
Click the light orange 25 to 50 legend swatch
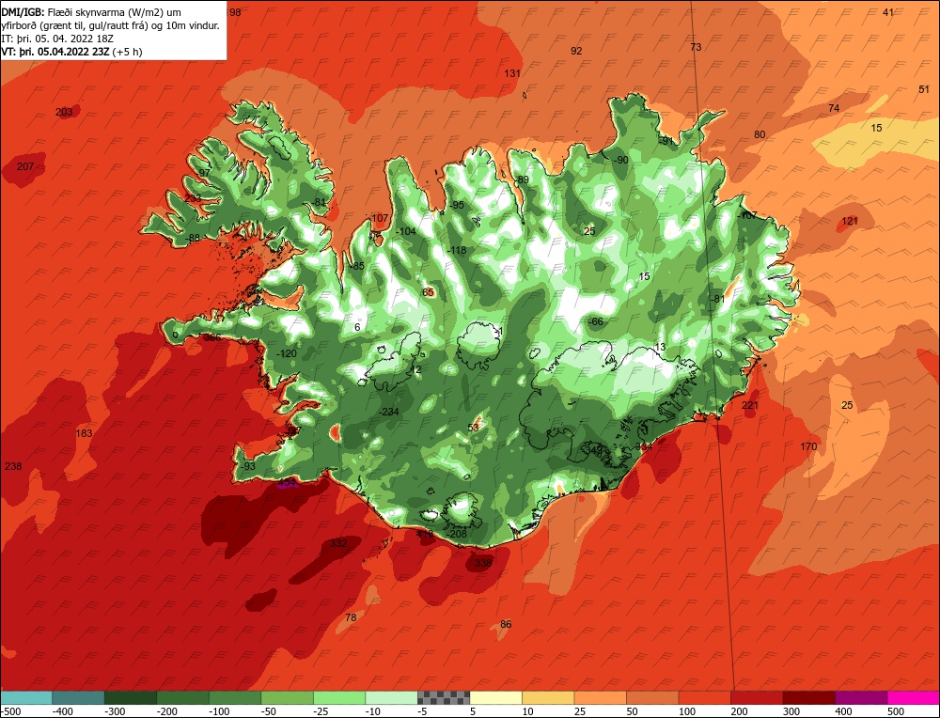click(x=601, y=697)
